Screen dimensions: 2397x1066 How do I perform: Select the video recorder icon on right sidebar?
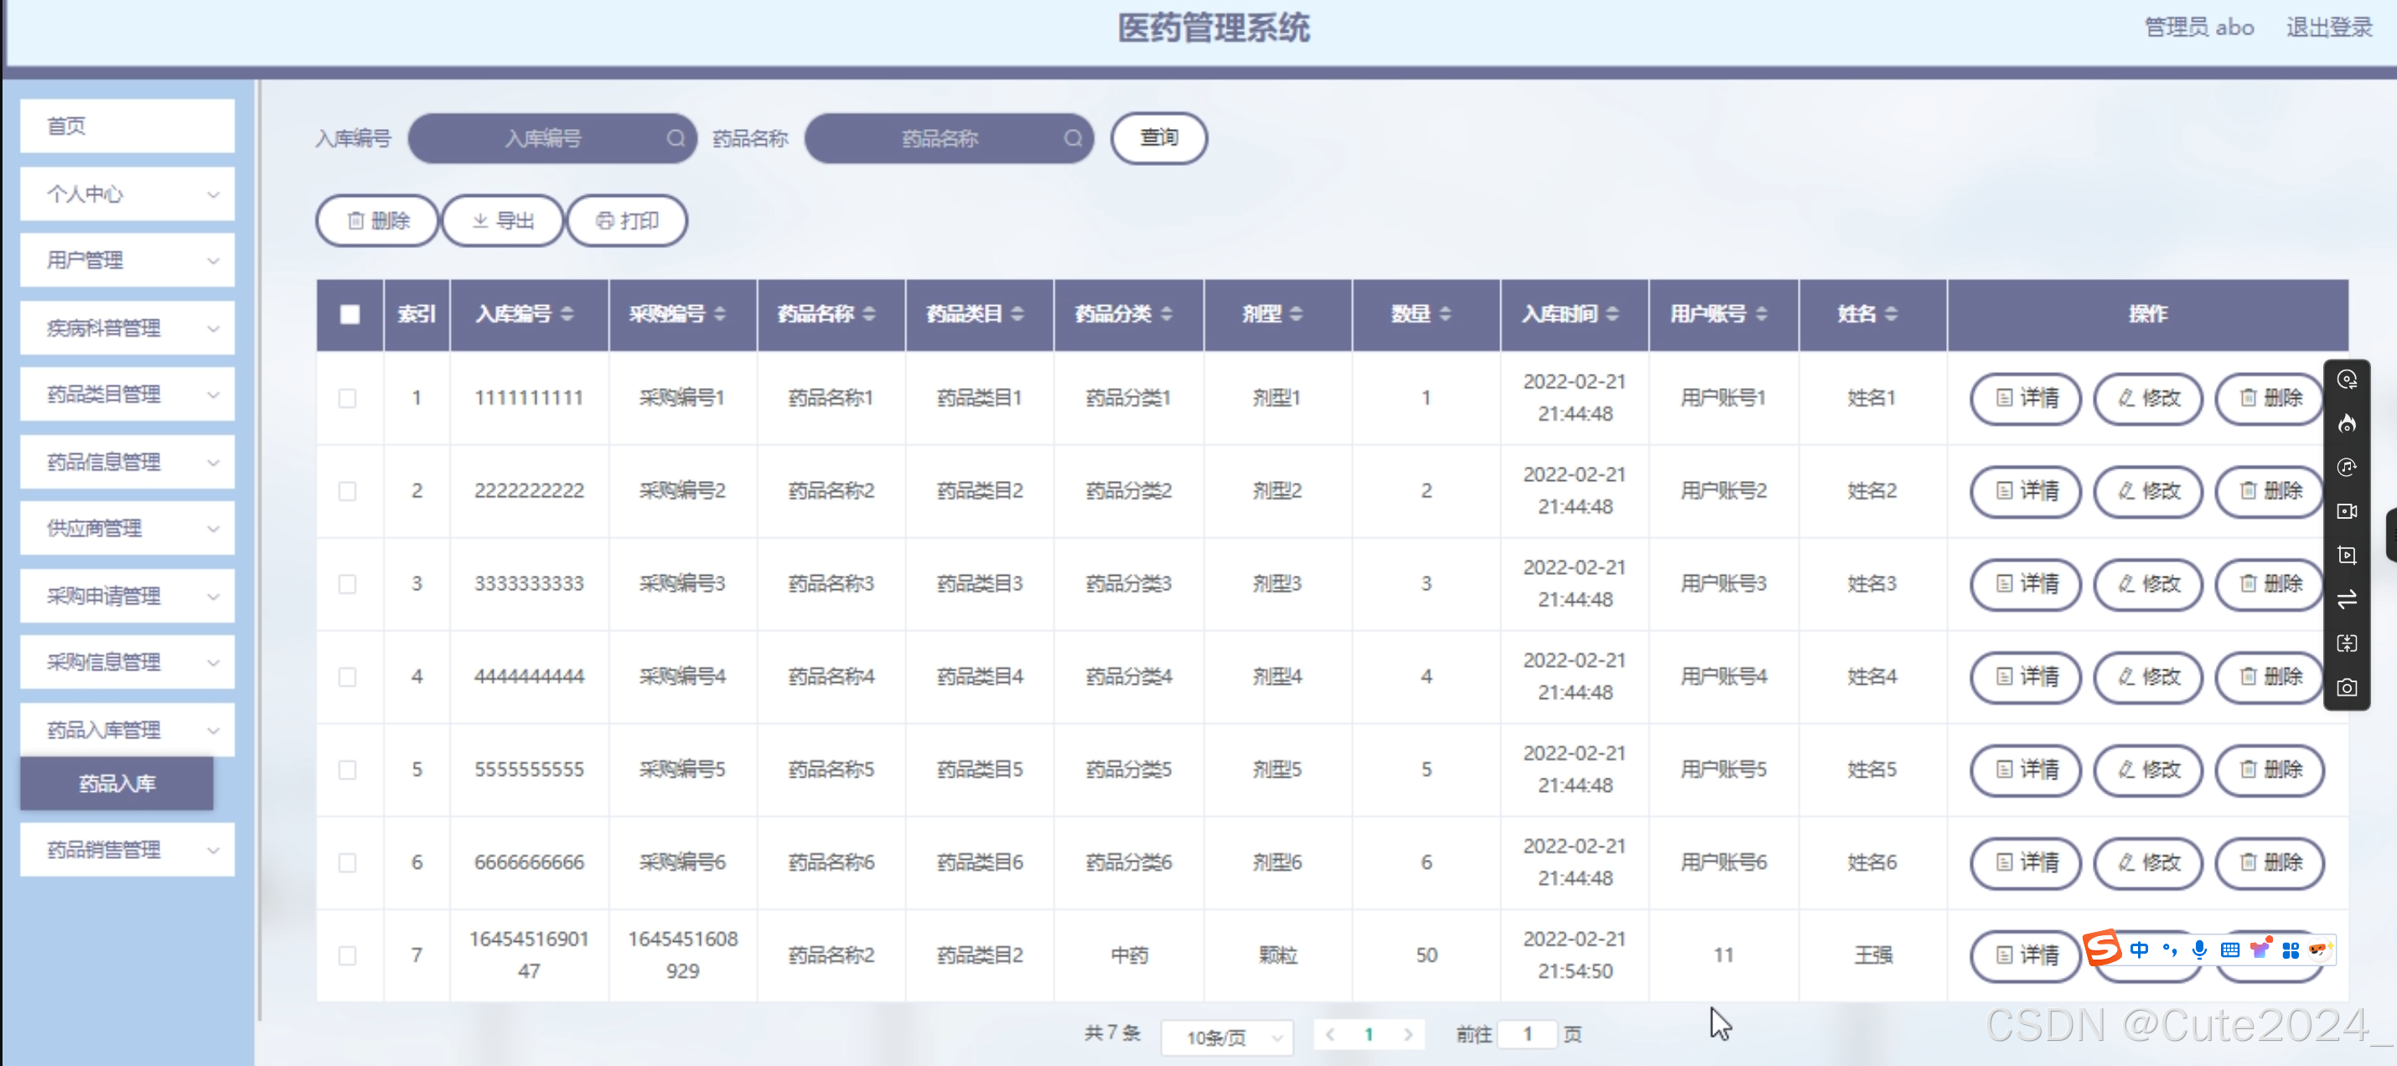coord(2348,510)
